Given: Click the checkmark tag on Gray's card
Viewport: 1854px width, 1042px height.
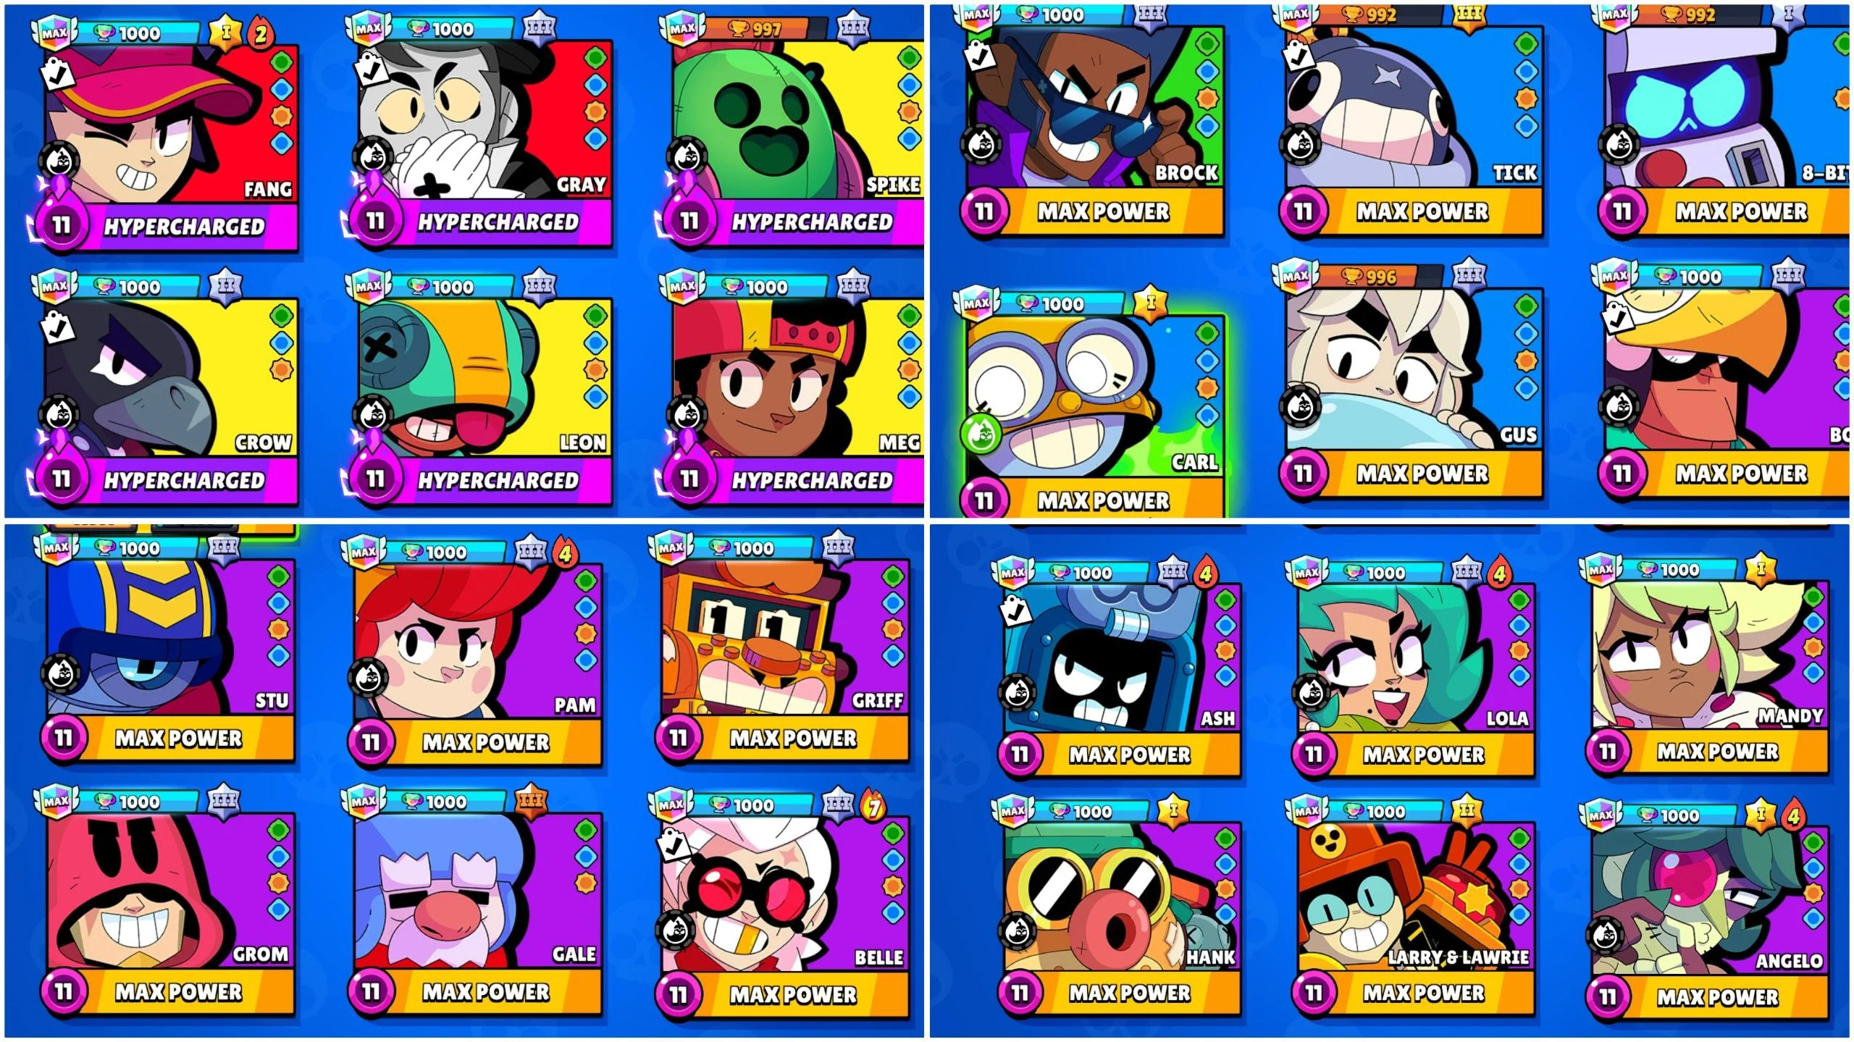Looking at the screenshot, I should pos(369,69).
